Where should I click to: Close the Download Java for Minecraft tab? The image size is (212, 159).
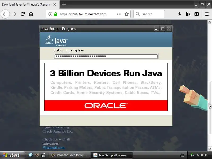click(x=55, y=5)
